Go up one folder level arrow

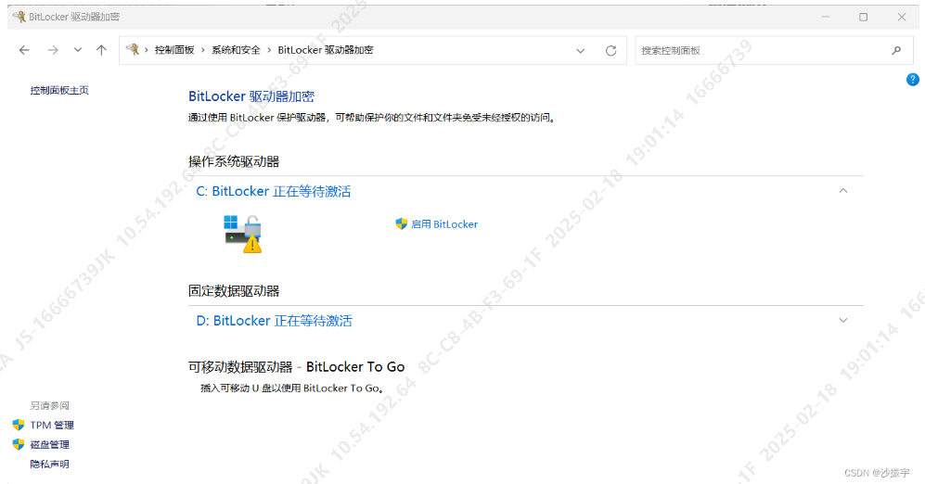[101, 50]
